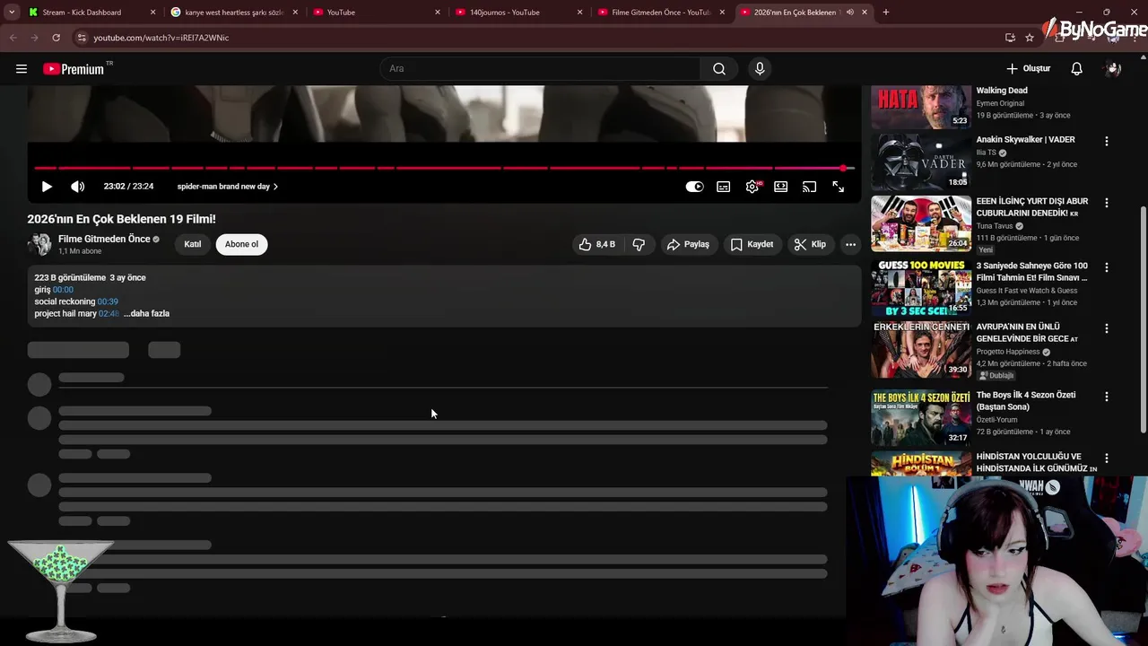Screen dimensions: 1148x646
Task: Open The Boys recap thumbnail
Action: [x=921, y=417]
